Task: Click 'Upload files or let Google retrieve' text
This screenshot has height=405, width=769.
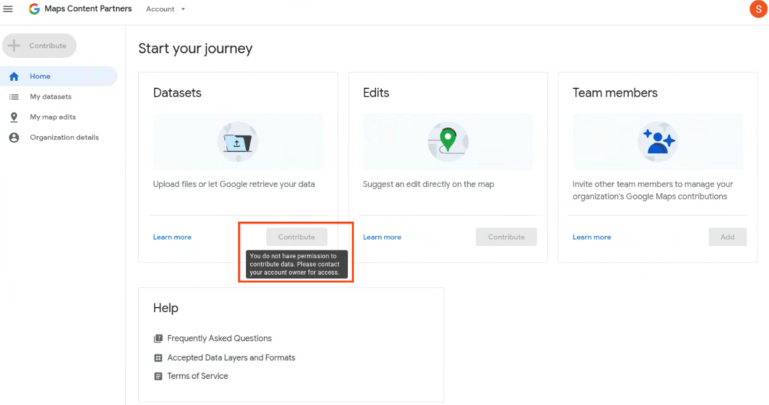Action: coord(234,184)
